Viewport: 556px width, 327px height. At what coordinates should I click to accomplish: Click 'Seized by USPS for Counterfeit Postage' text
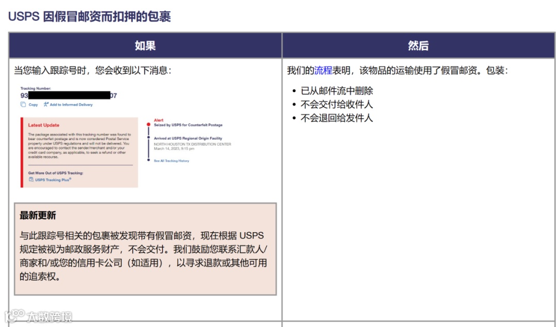188,125
